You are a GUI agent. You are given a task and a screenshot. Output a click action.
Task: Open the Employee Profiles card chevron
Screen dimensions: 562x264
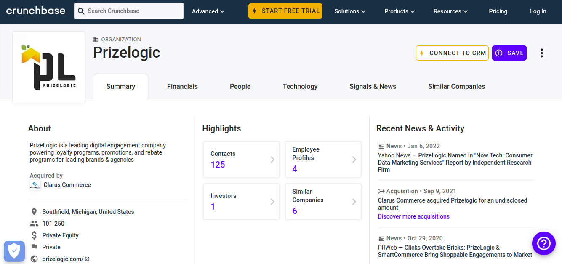coord(354,160)
